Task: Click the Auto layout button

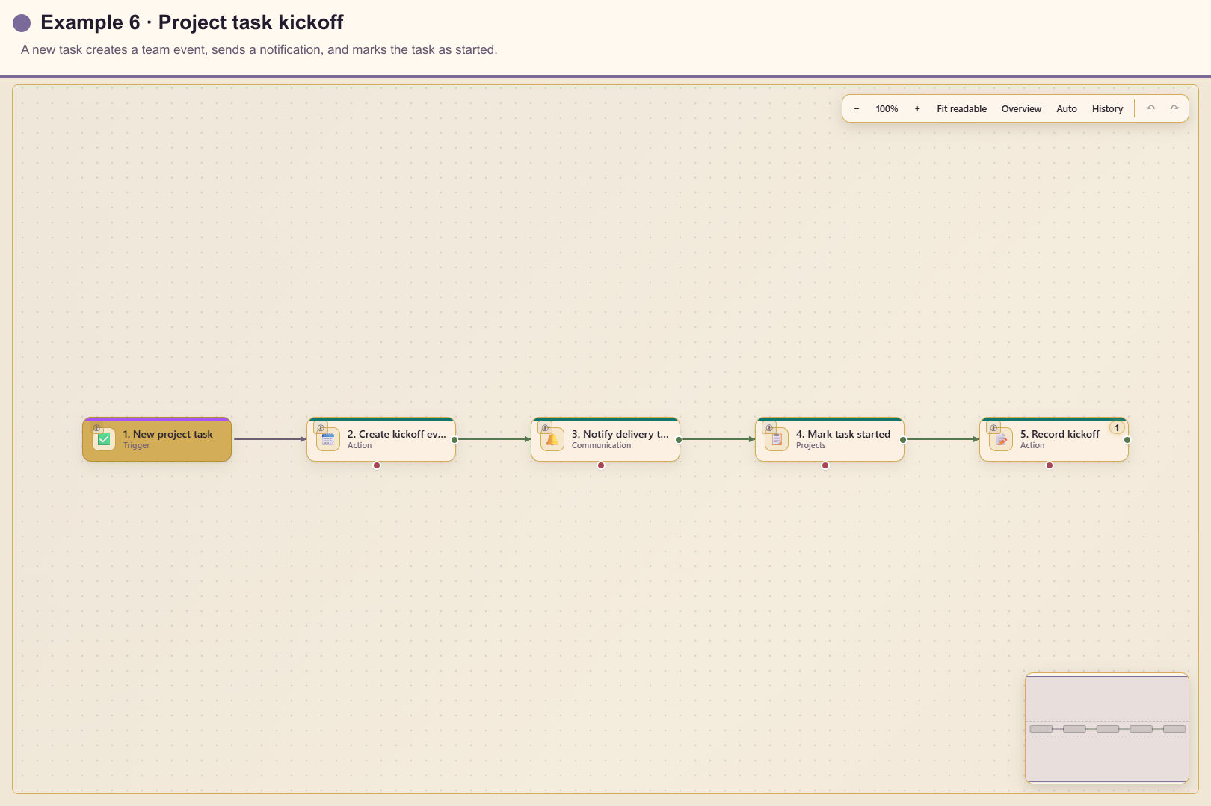Action: pos(1067,109)
